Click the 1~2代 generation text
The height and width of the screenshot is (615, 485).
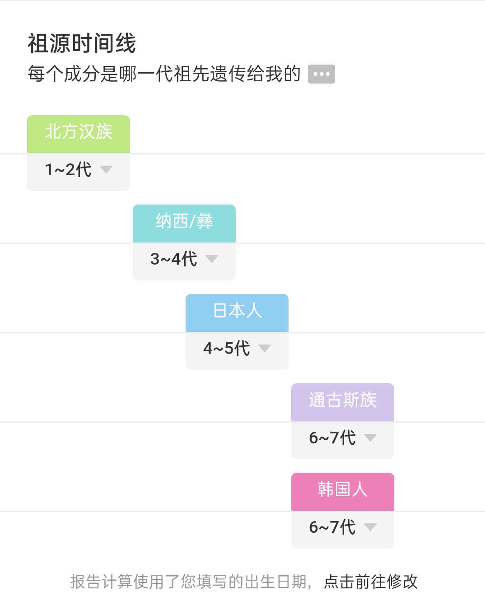coord(68,170)
